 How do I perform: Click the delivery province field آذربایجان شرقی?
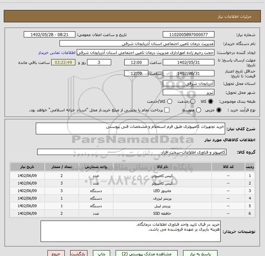189,83
